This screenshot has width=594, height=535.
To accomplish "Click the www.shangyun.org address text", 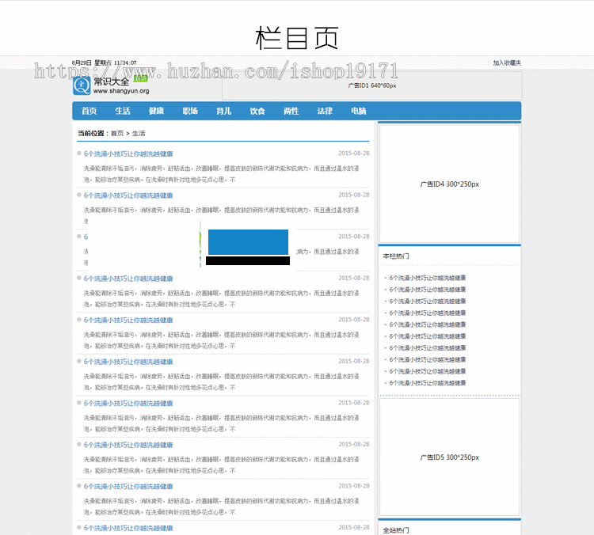I will [x=121, y=91].
